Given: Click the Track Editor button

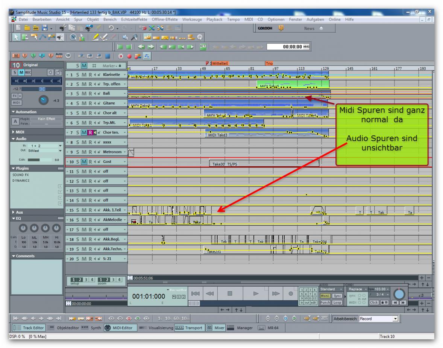Looking at the screenshot, I should [29, 328].
